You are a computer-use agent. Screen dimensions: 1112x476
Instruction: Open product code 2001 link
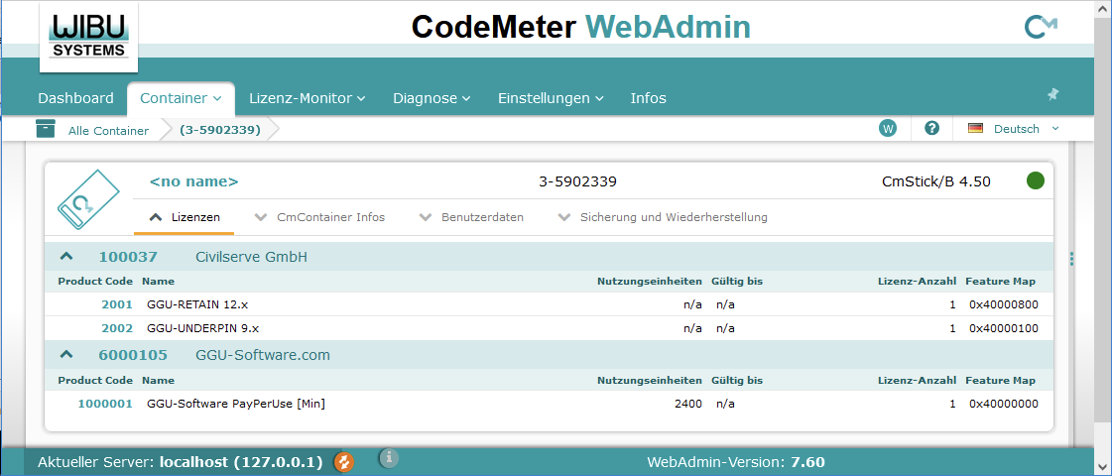pyautogui.click(x=116, y=304)
